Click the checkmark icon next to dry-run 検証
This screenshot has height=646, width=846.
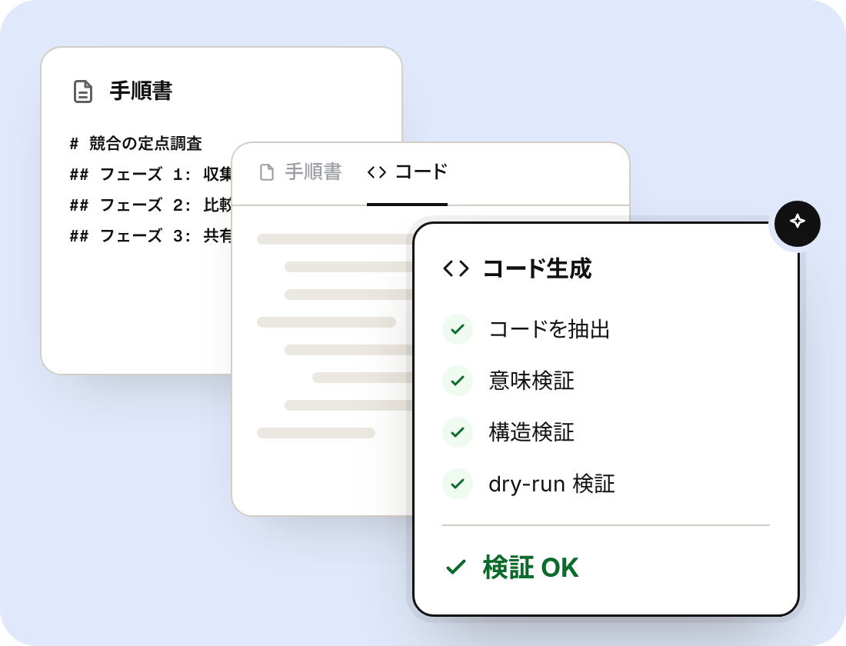458,484
